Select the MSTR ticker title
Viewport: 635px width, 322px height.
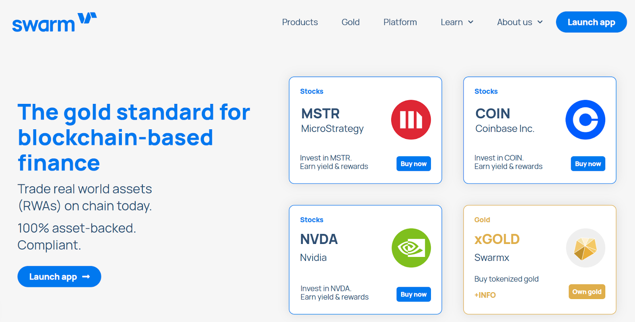click(320, 114)
